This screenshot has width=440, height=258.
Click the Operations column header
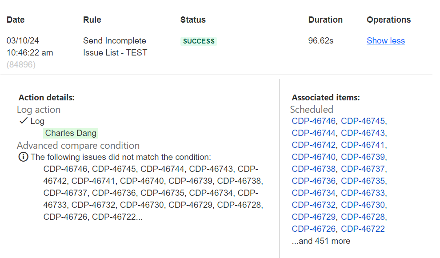(388, 20)
